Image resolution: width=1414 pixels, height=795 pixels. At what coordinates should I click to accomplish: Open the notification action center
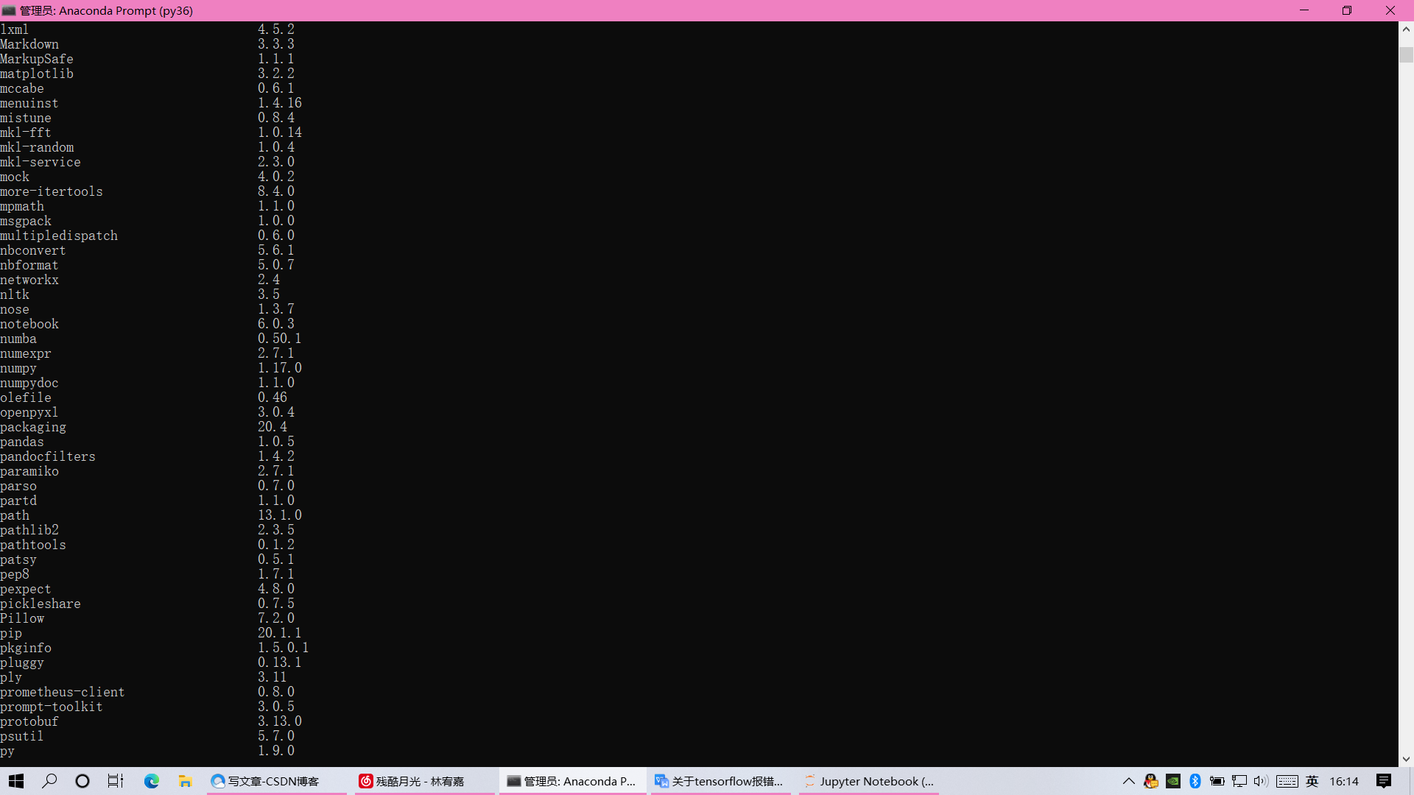click(1384, 781)
